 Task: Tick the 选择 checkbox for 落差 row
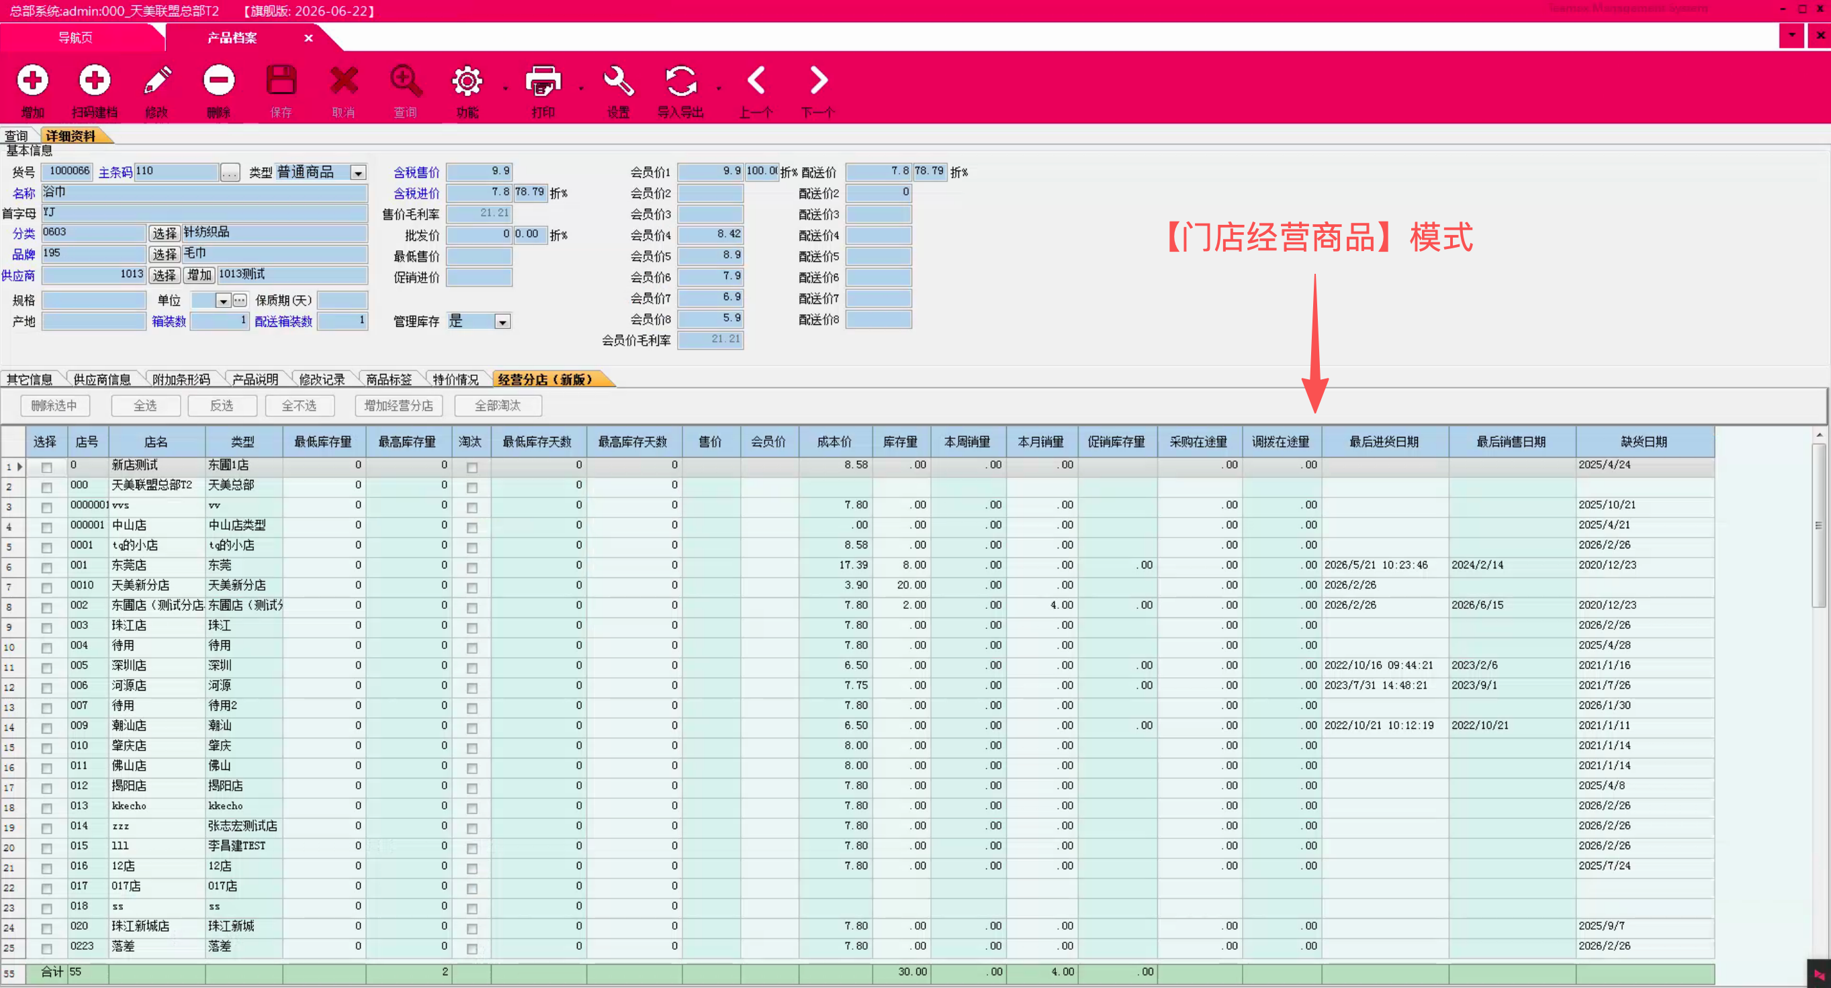(47, 948)
